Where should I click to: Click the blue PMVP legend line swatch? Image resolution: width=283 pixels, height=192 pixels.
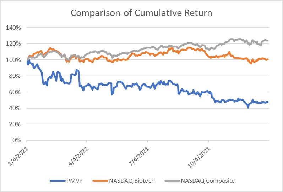[58, 181]
